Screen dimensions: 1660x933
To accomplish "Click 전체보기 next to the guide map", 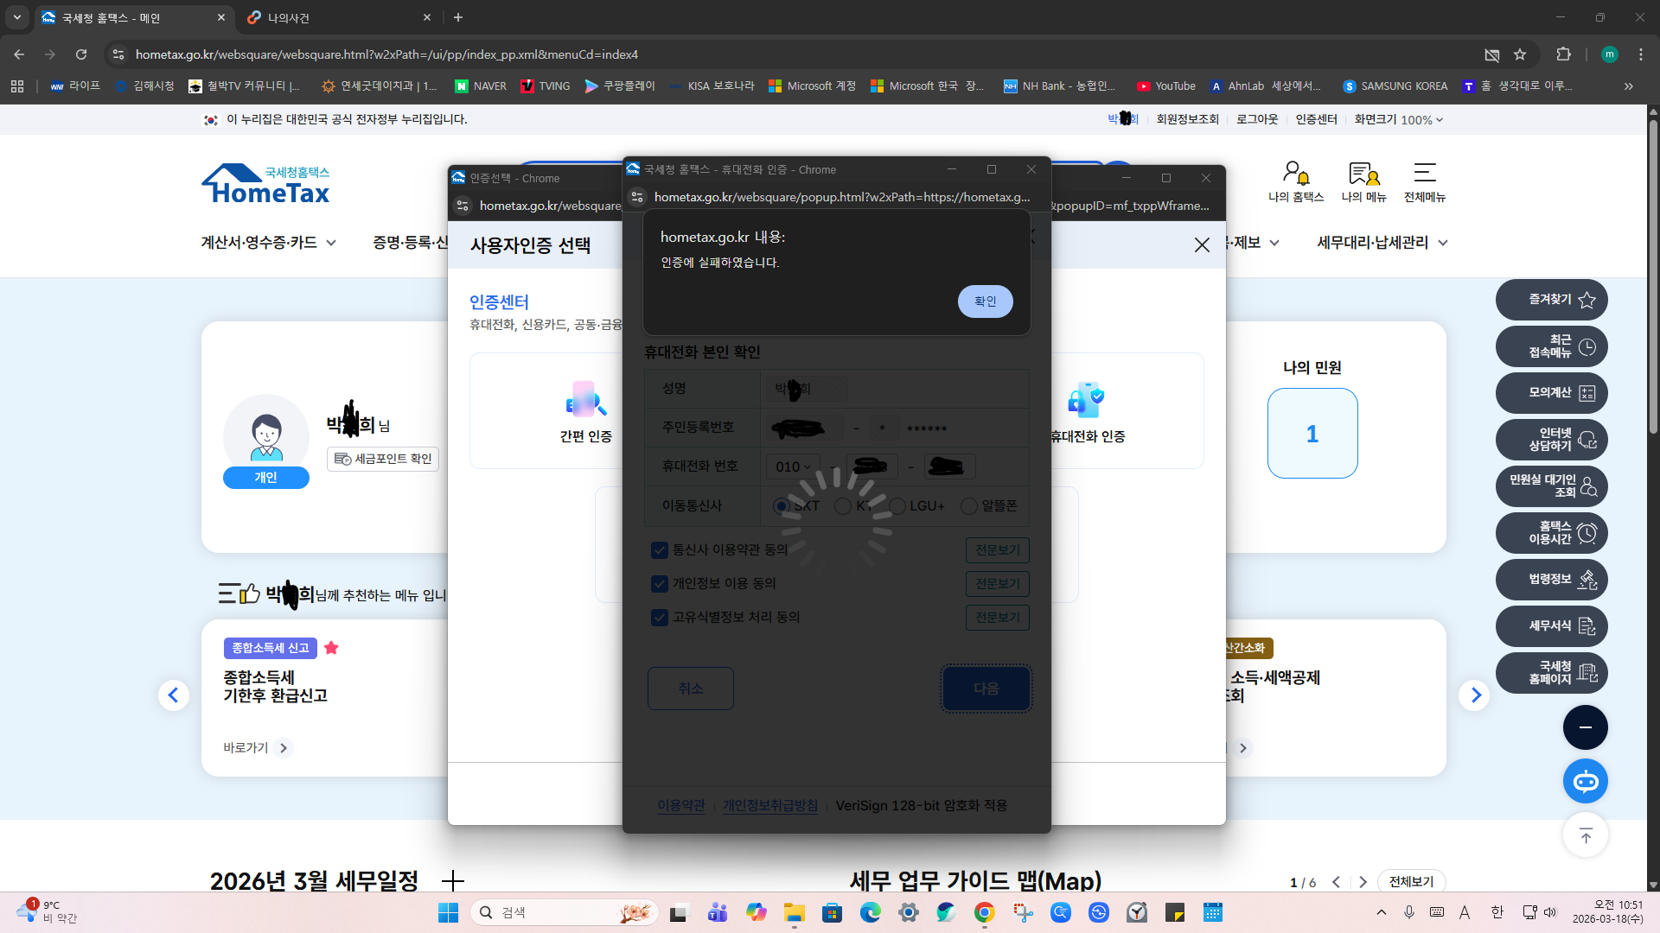I will (1411, 882).
